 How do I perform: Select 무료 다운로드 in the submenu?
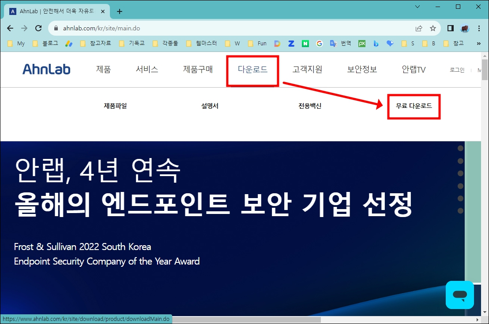[414, 106]
